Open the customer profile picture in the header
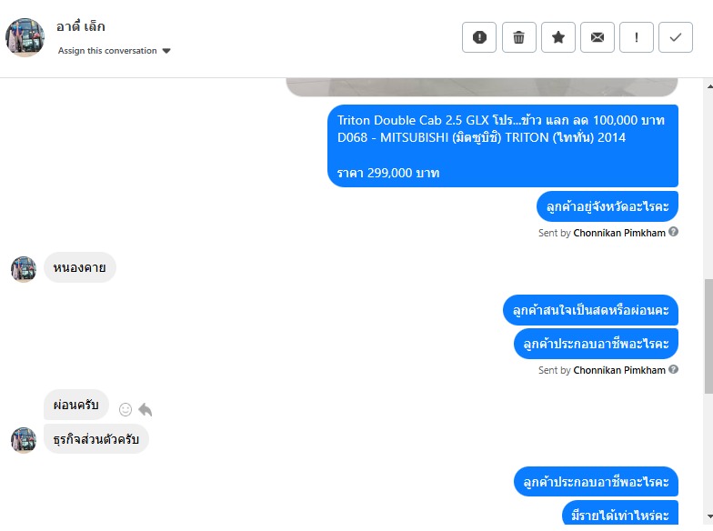This screenshot has width=713, height=531. coord(25,37)
